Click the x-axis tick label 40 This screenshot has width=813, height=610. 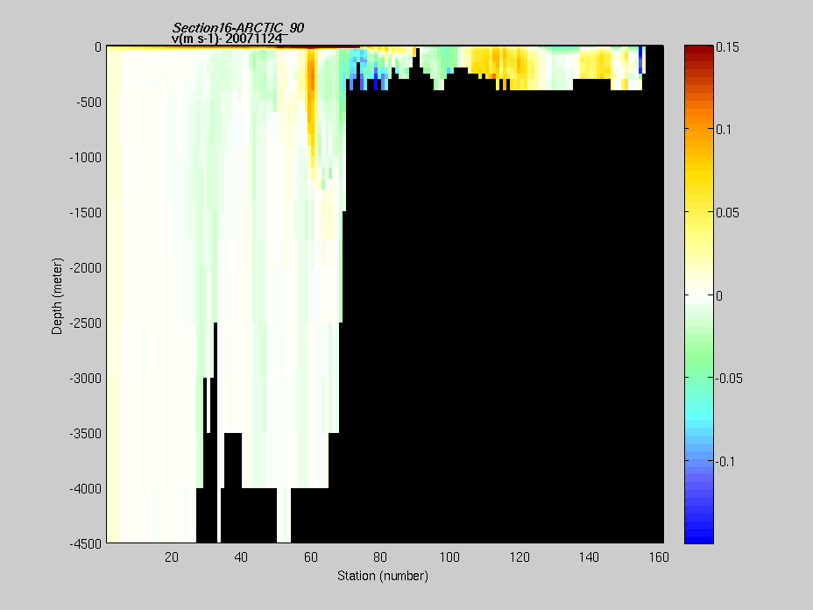point(241,557)
